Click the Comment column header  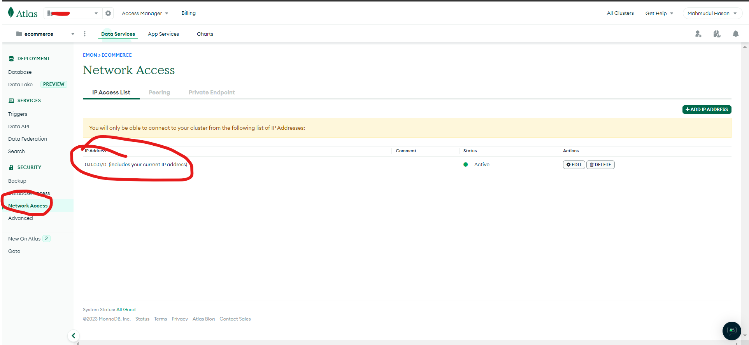406,151
